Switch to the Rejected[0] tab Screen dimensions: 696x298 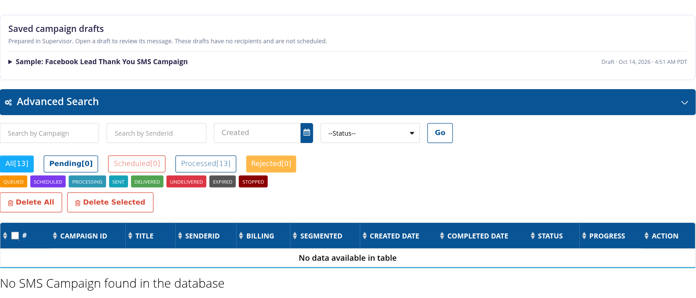click(x=271, y=164)
